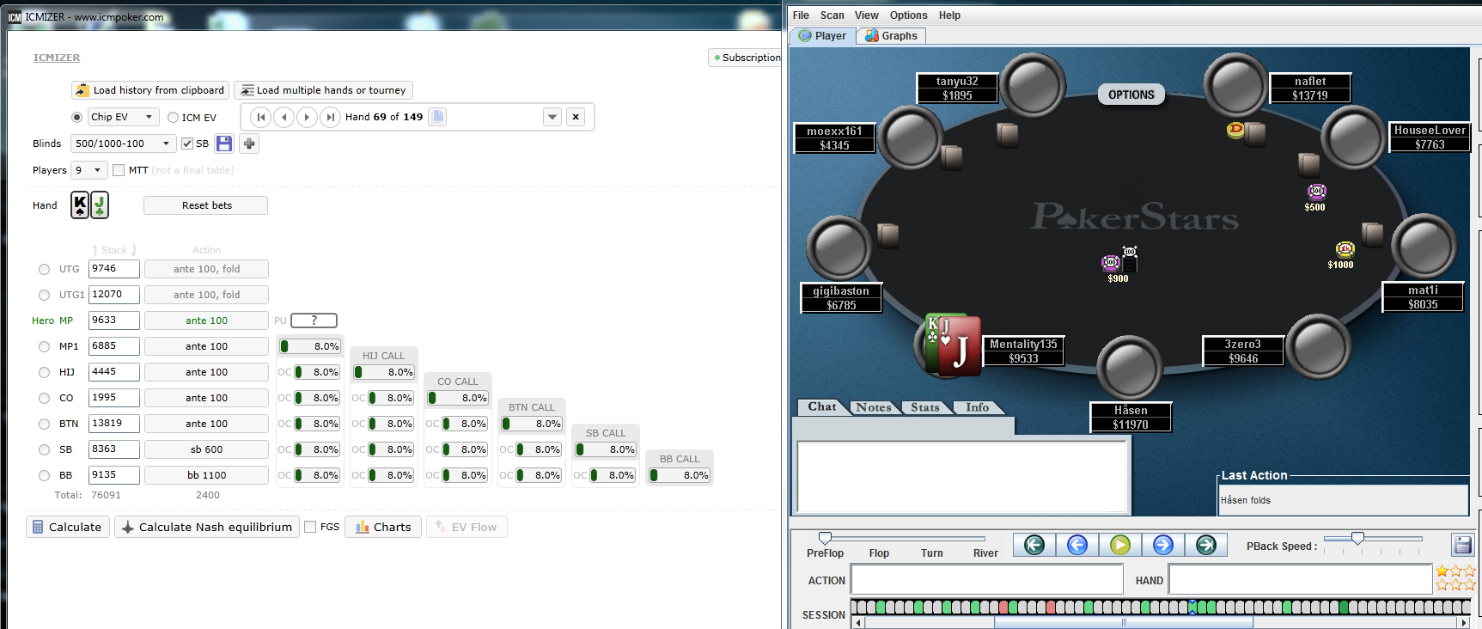Screen dimensions: 1482x629
Task: Skip to end of hand in replayer
Action: point(1206,545)
